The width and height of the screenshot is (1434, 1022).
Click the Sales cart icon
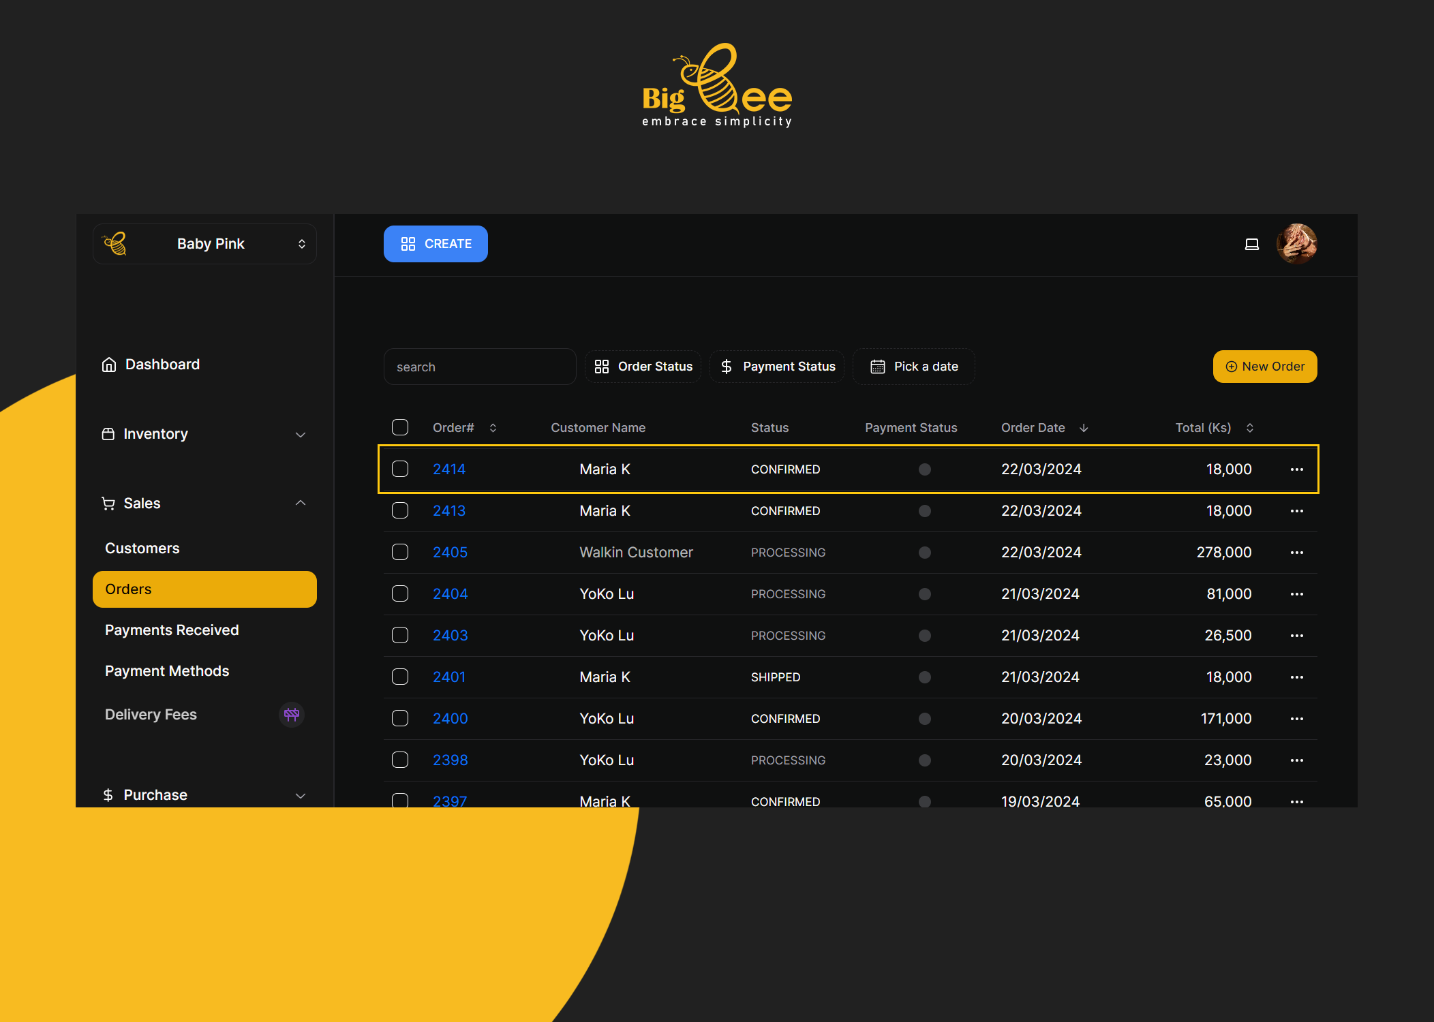click(108, 504)
